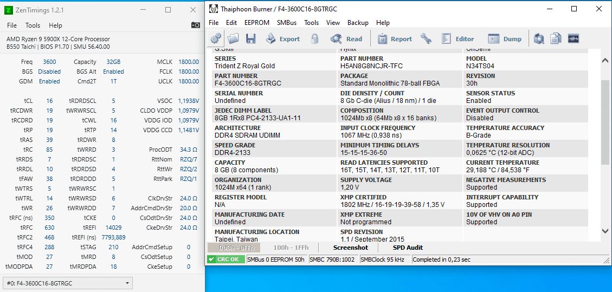Open file with the folder toolbar icon
This screenshot has width=612, height=292.
[233, 38]
